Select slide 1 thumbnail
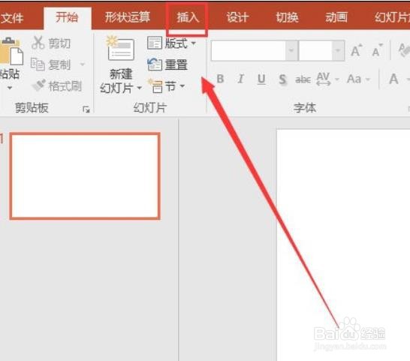 tap(85, 176)
